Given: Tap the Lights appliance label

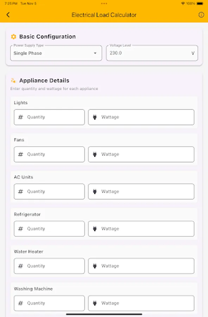Looking at the screenshot, I should click(20, 102).
